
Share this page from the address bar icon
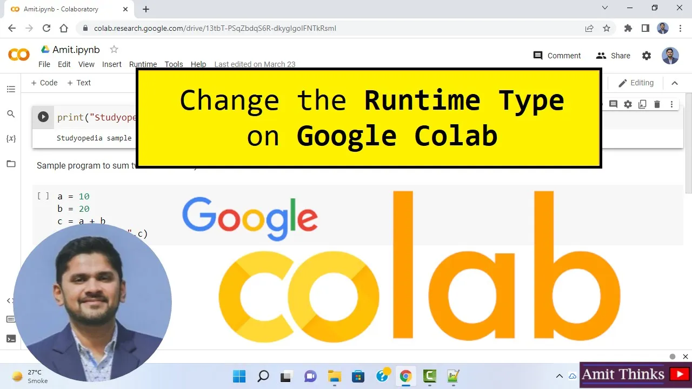click(589, 28)
